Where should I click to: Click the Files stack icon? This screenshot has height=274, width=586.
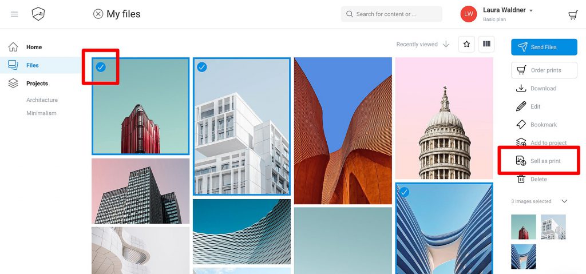(x=13, y=65)
